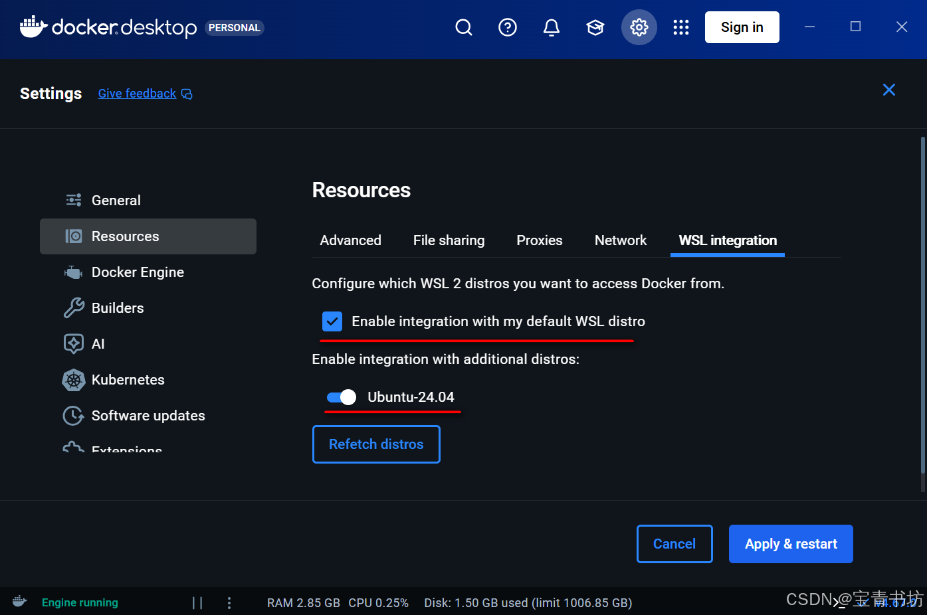This screenshot has height=615, width=927.
Task: Toggle the Ubuntu-24.04 integration switch
Action: coord(342,397)
